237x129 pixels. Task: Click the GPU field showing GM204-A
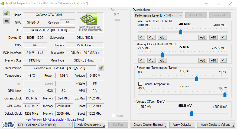click(33, 22)
